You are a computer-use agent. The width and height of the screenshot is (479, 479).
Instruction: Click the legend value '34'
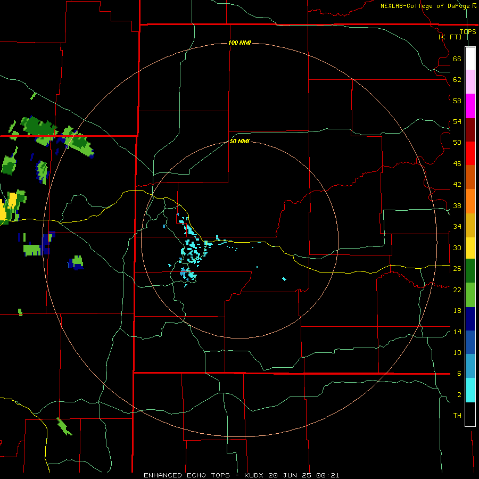click(x=457, y=226)
